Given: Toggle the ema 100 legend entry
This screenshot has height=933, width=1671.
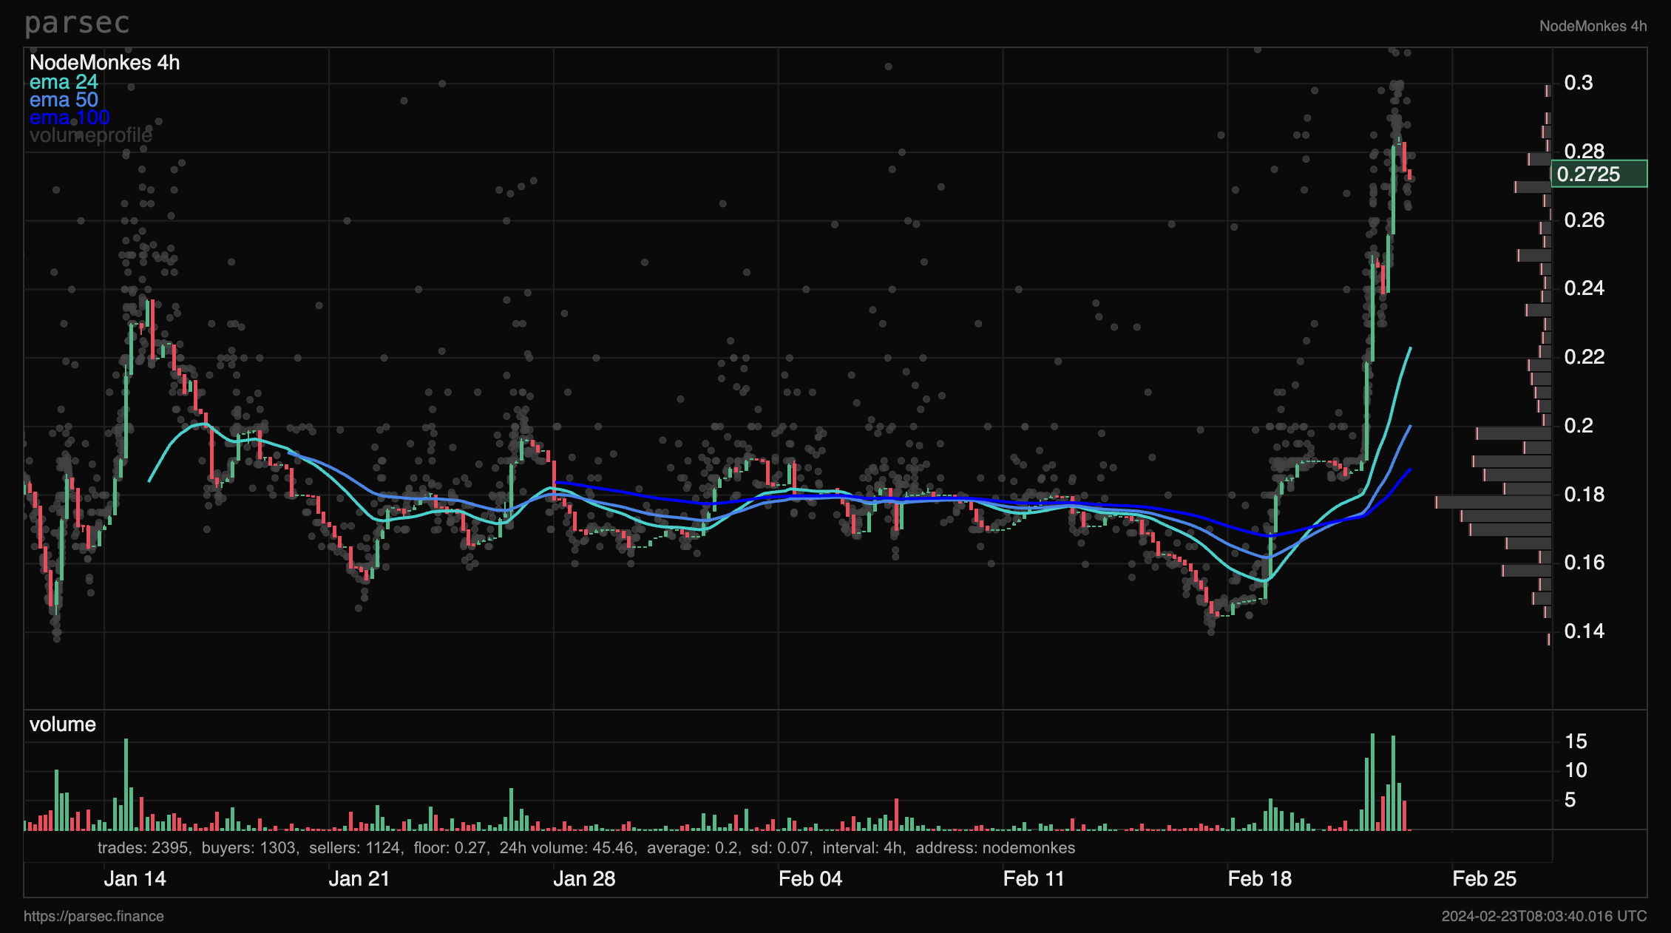Looking at the screenshot, I should (x=70, y=118).
